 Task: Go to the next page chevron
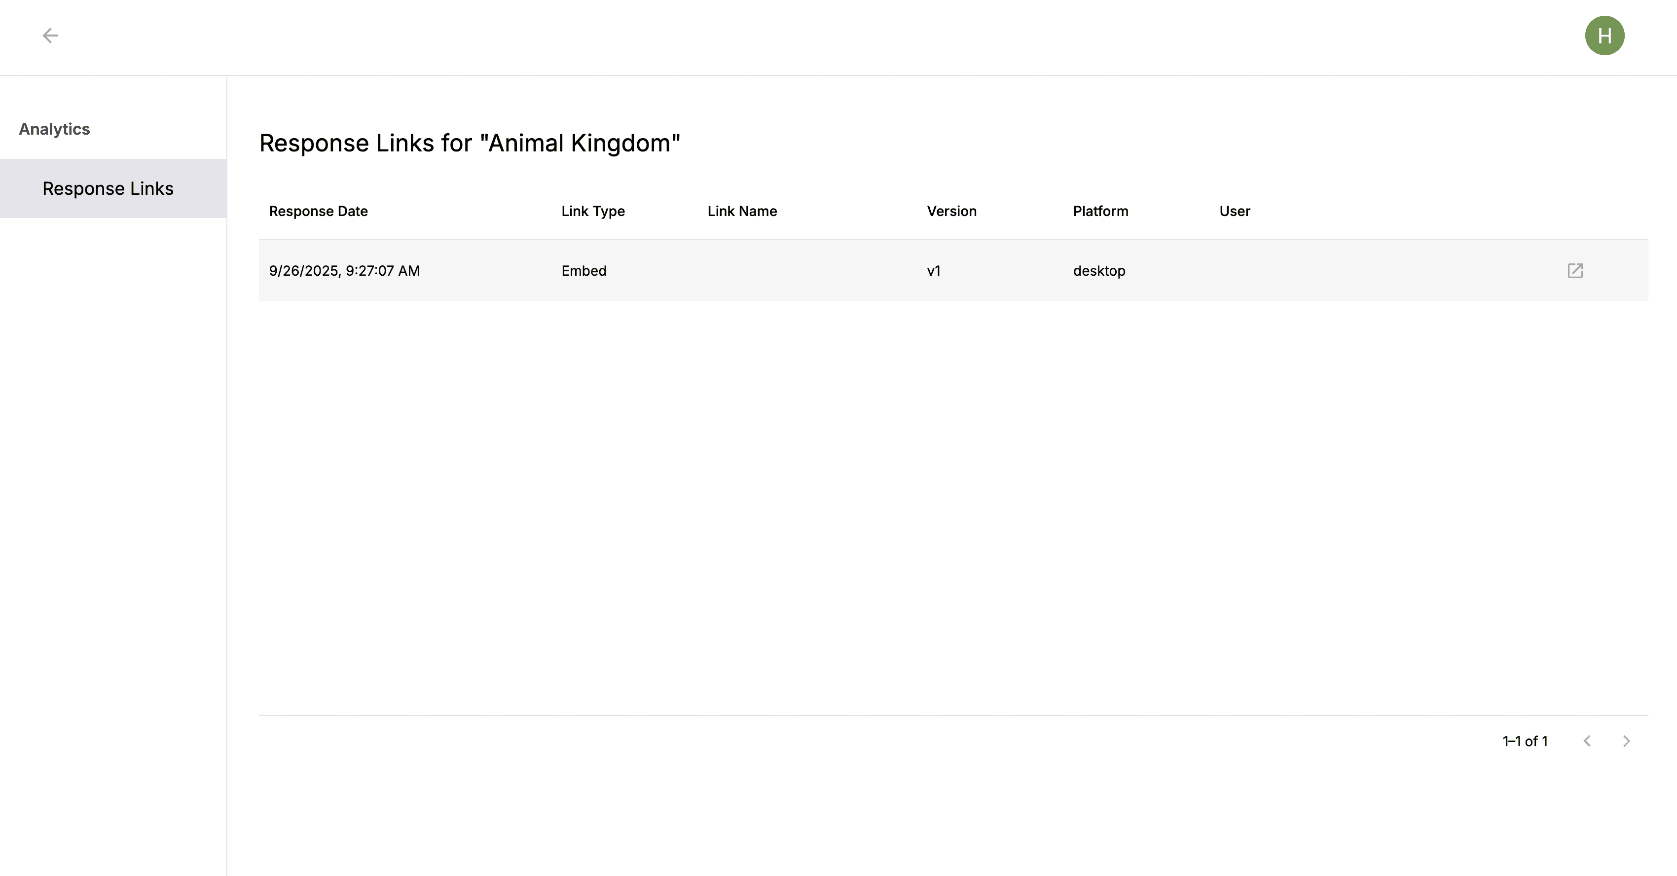click(1626, 741)
